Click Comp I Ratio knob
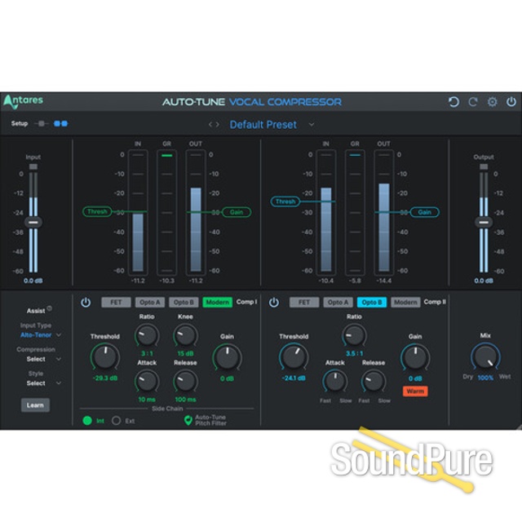 point(147,335)
